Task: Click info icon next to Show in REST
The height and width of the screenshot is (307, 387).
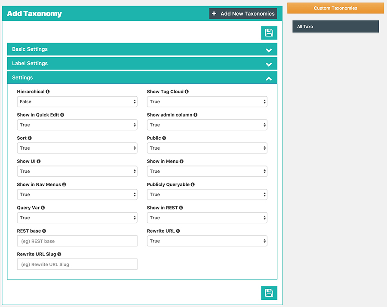Action: click(181, 208)
